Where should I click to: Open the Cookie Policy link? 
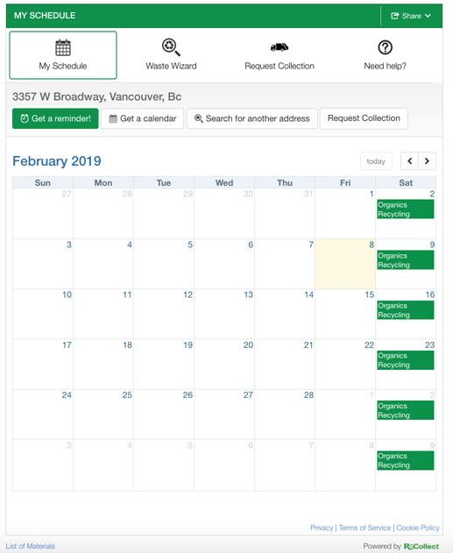[x=418, y=528]
